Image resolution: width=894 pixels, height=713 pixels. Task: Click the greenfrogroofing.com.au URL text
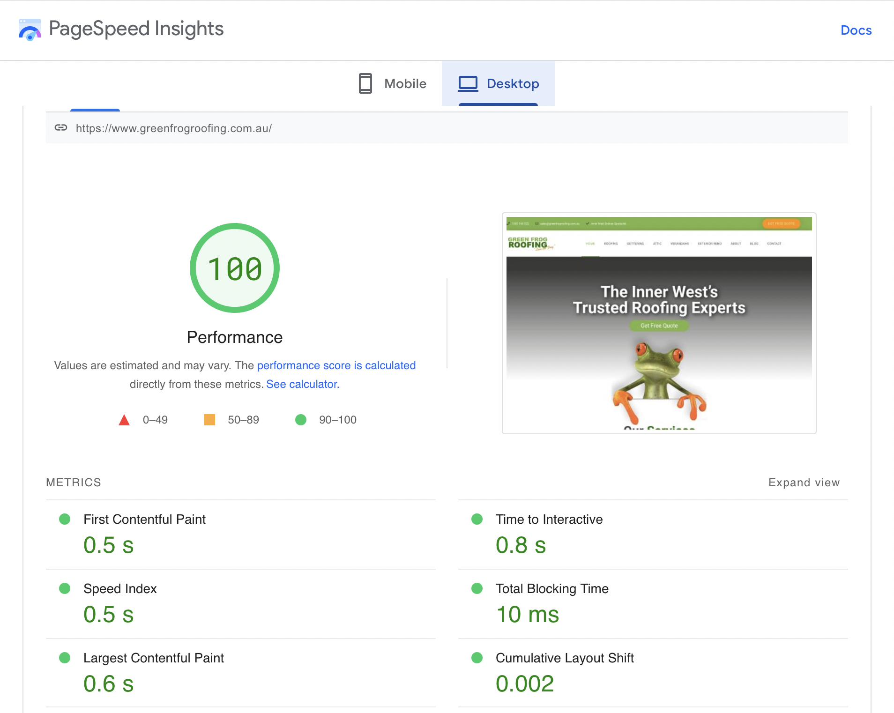click(x=174, y=128)
